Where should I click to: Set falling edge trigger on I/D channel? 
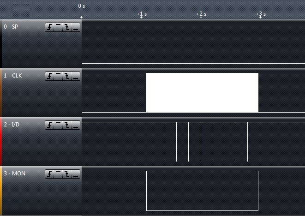coord(67,125)
